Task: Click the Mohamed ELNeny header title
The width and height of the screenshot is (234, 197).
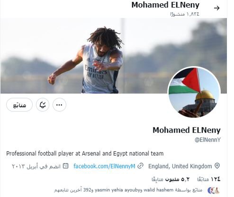Action: pos(165,5)
